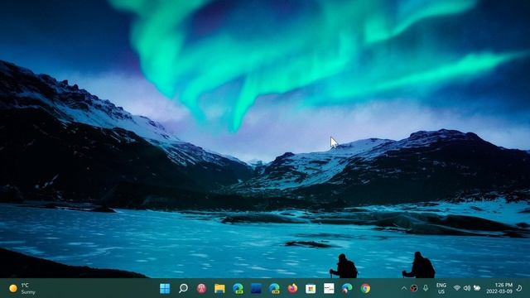
Task: Open Edge with the green badge
Action: pos(238,289)
